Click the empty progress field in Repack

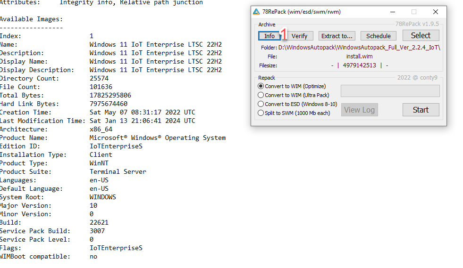pos(390,91)
